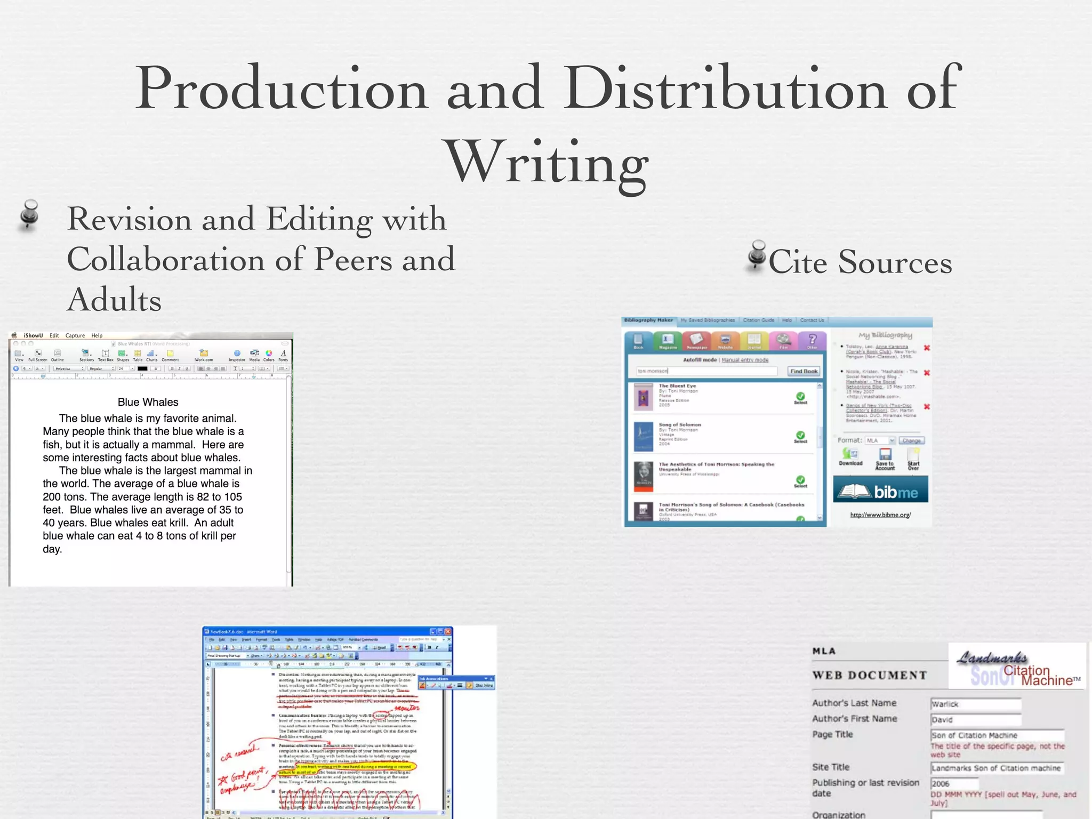Click the Table icon in Pages toolbar
1092x819 pixels.
pos(138,353)
